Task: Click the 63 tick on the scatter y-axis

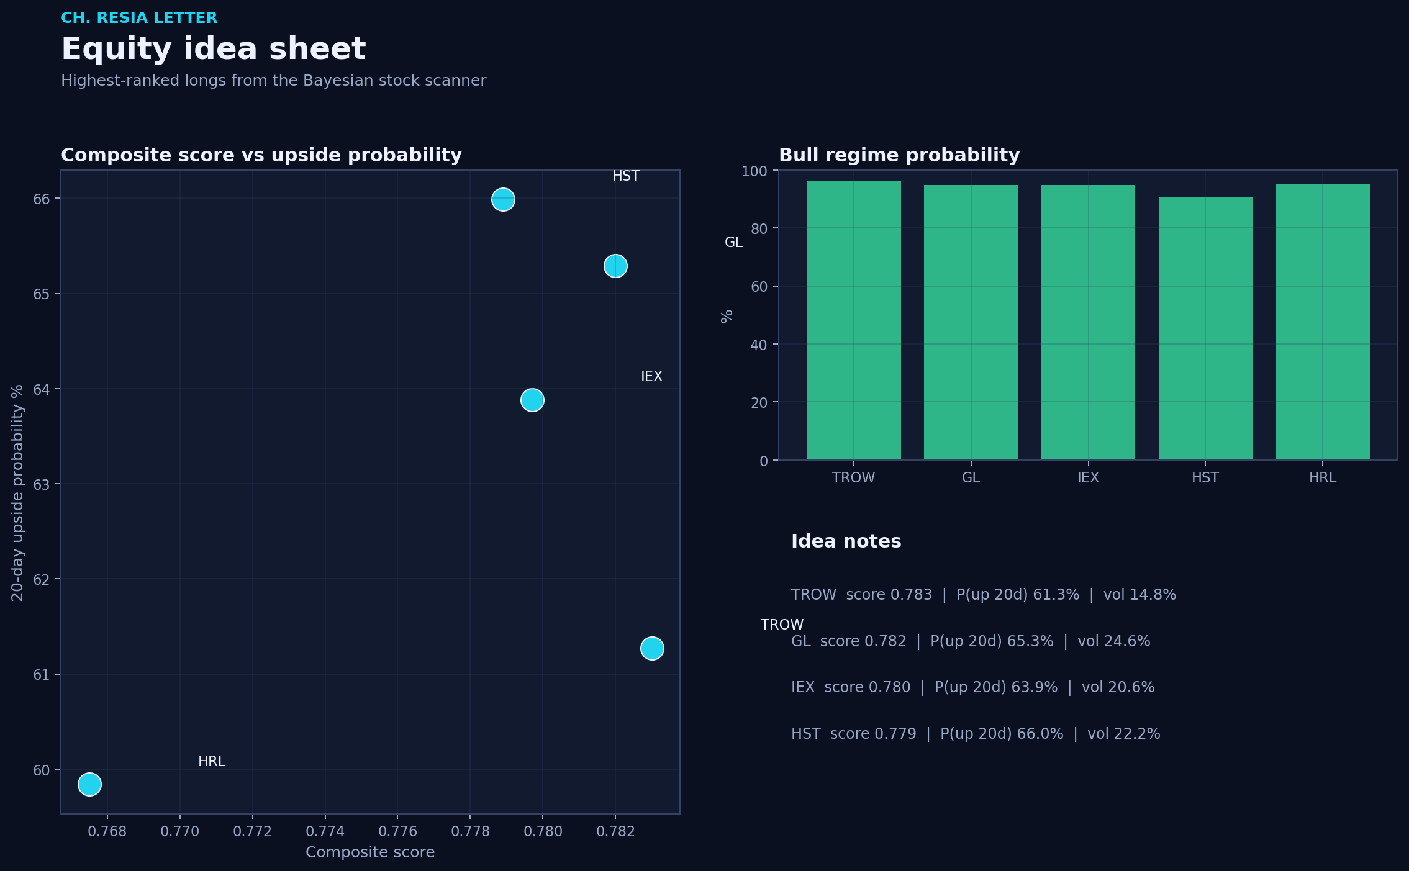Action: click(x=42, y=485)
